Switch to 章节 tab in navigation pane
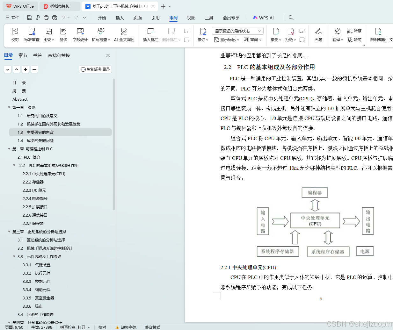Screen dimensions: 393x330 point(23,55)
